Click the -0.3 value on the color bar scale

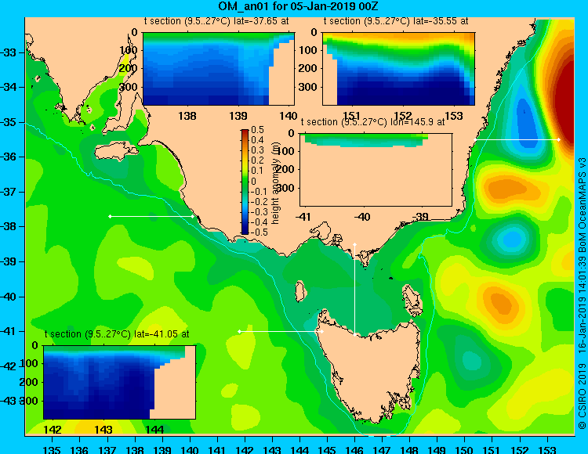pos(258,212)
